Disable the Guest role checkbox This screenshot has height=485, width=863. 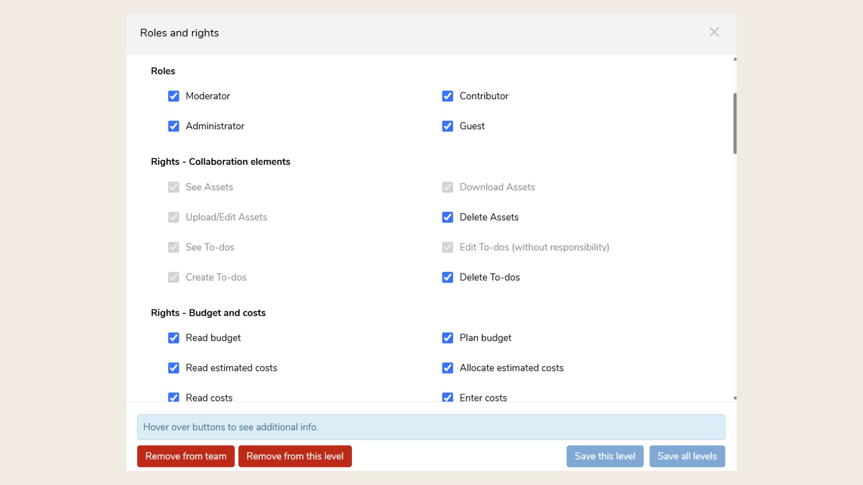(447, 126)
